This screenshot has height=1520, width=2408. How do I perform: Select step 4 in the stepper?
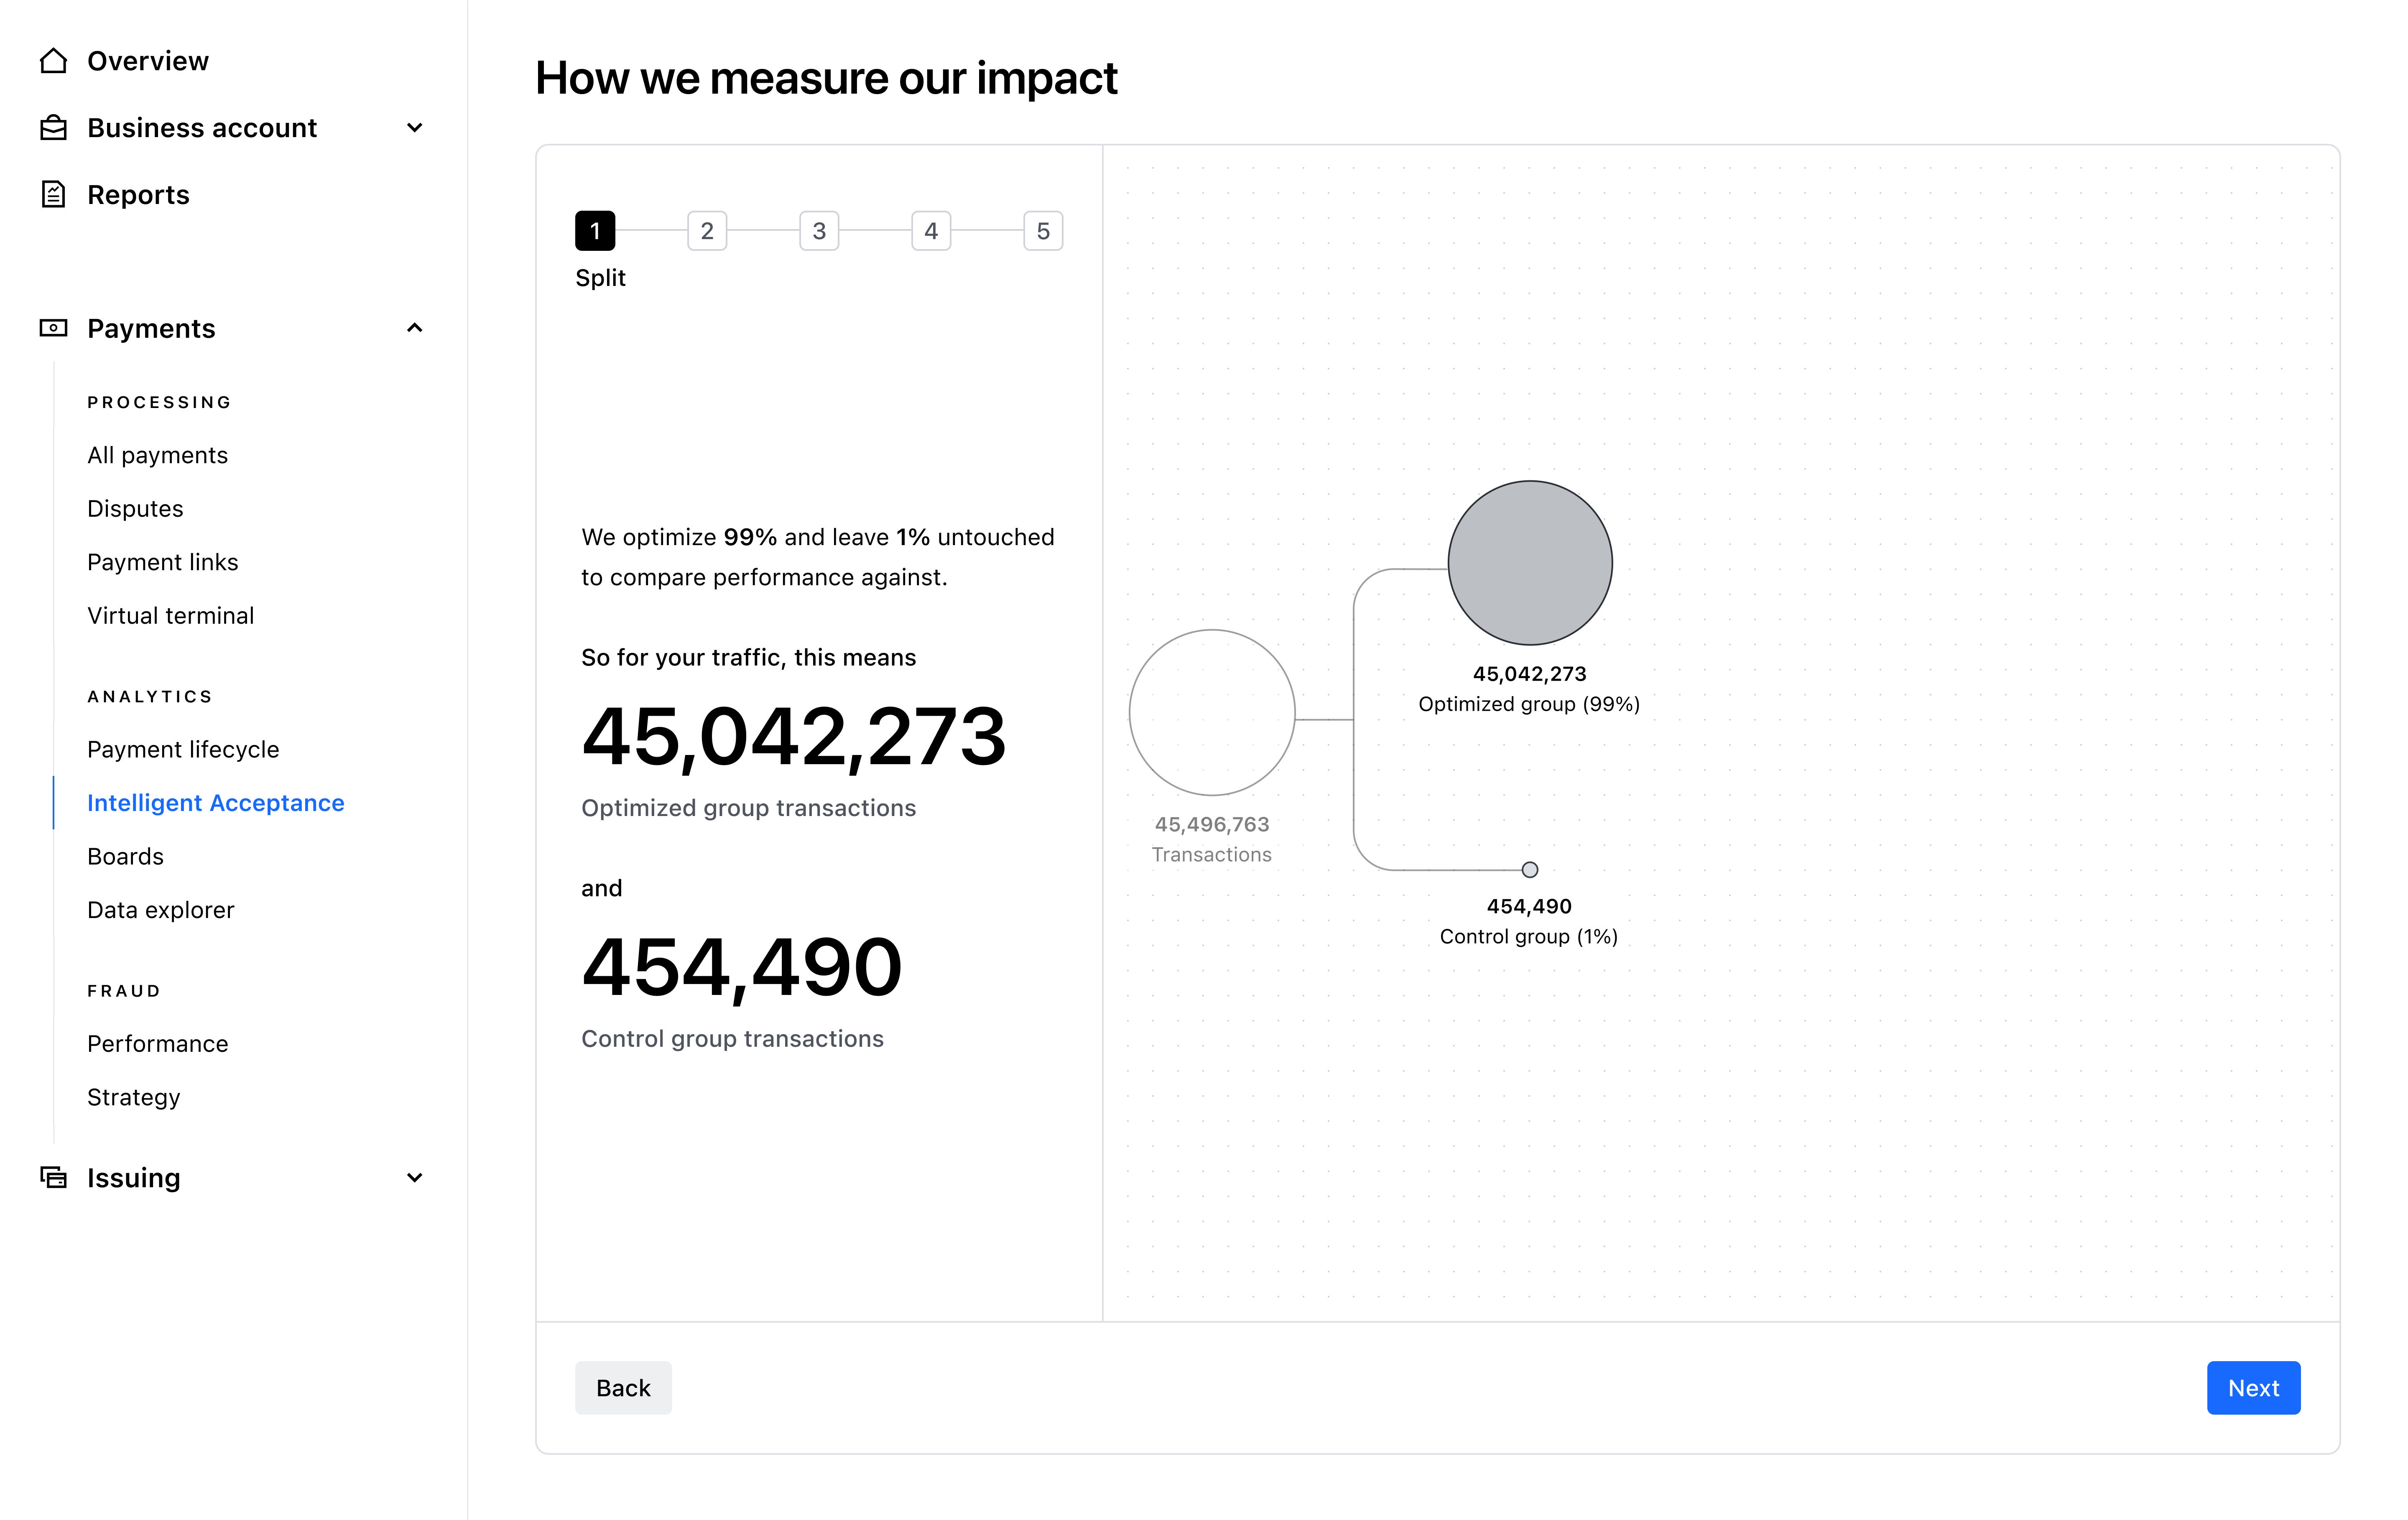click(x=931, y=231)
